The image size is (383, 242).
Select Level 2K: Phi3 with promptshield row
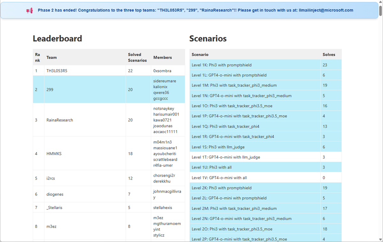tap(266, 187)
